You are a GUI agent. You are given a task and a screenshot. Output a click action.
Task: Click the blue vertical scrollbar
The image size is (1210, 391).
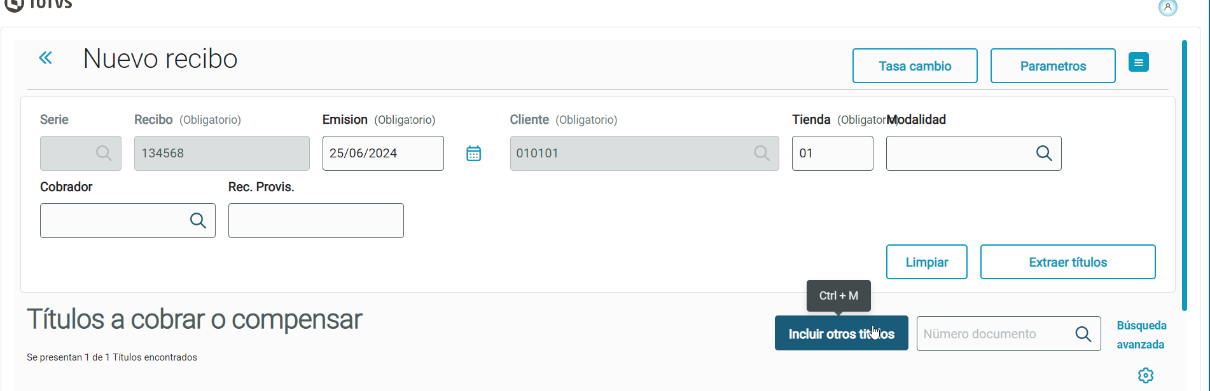[1185, 175]
